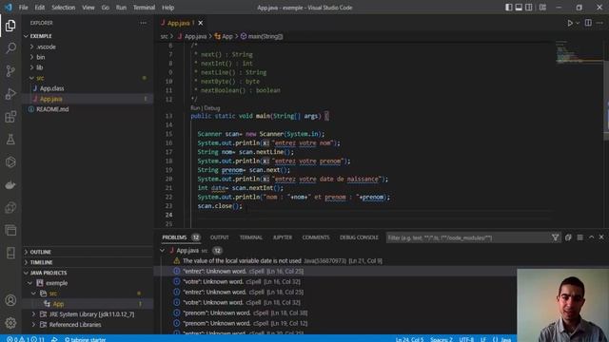Close the bottom panel
Viewport: 609px width, 342px height.
601,237
